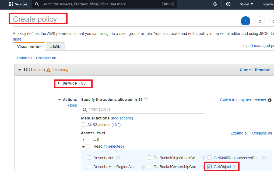274x171 pixels.
Task: Switch to the JSON tab
Action: tap(55, 47)
